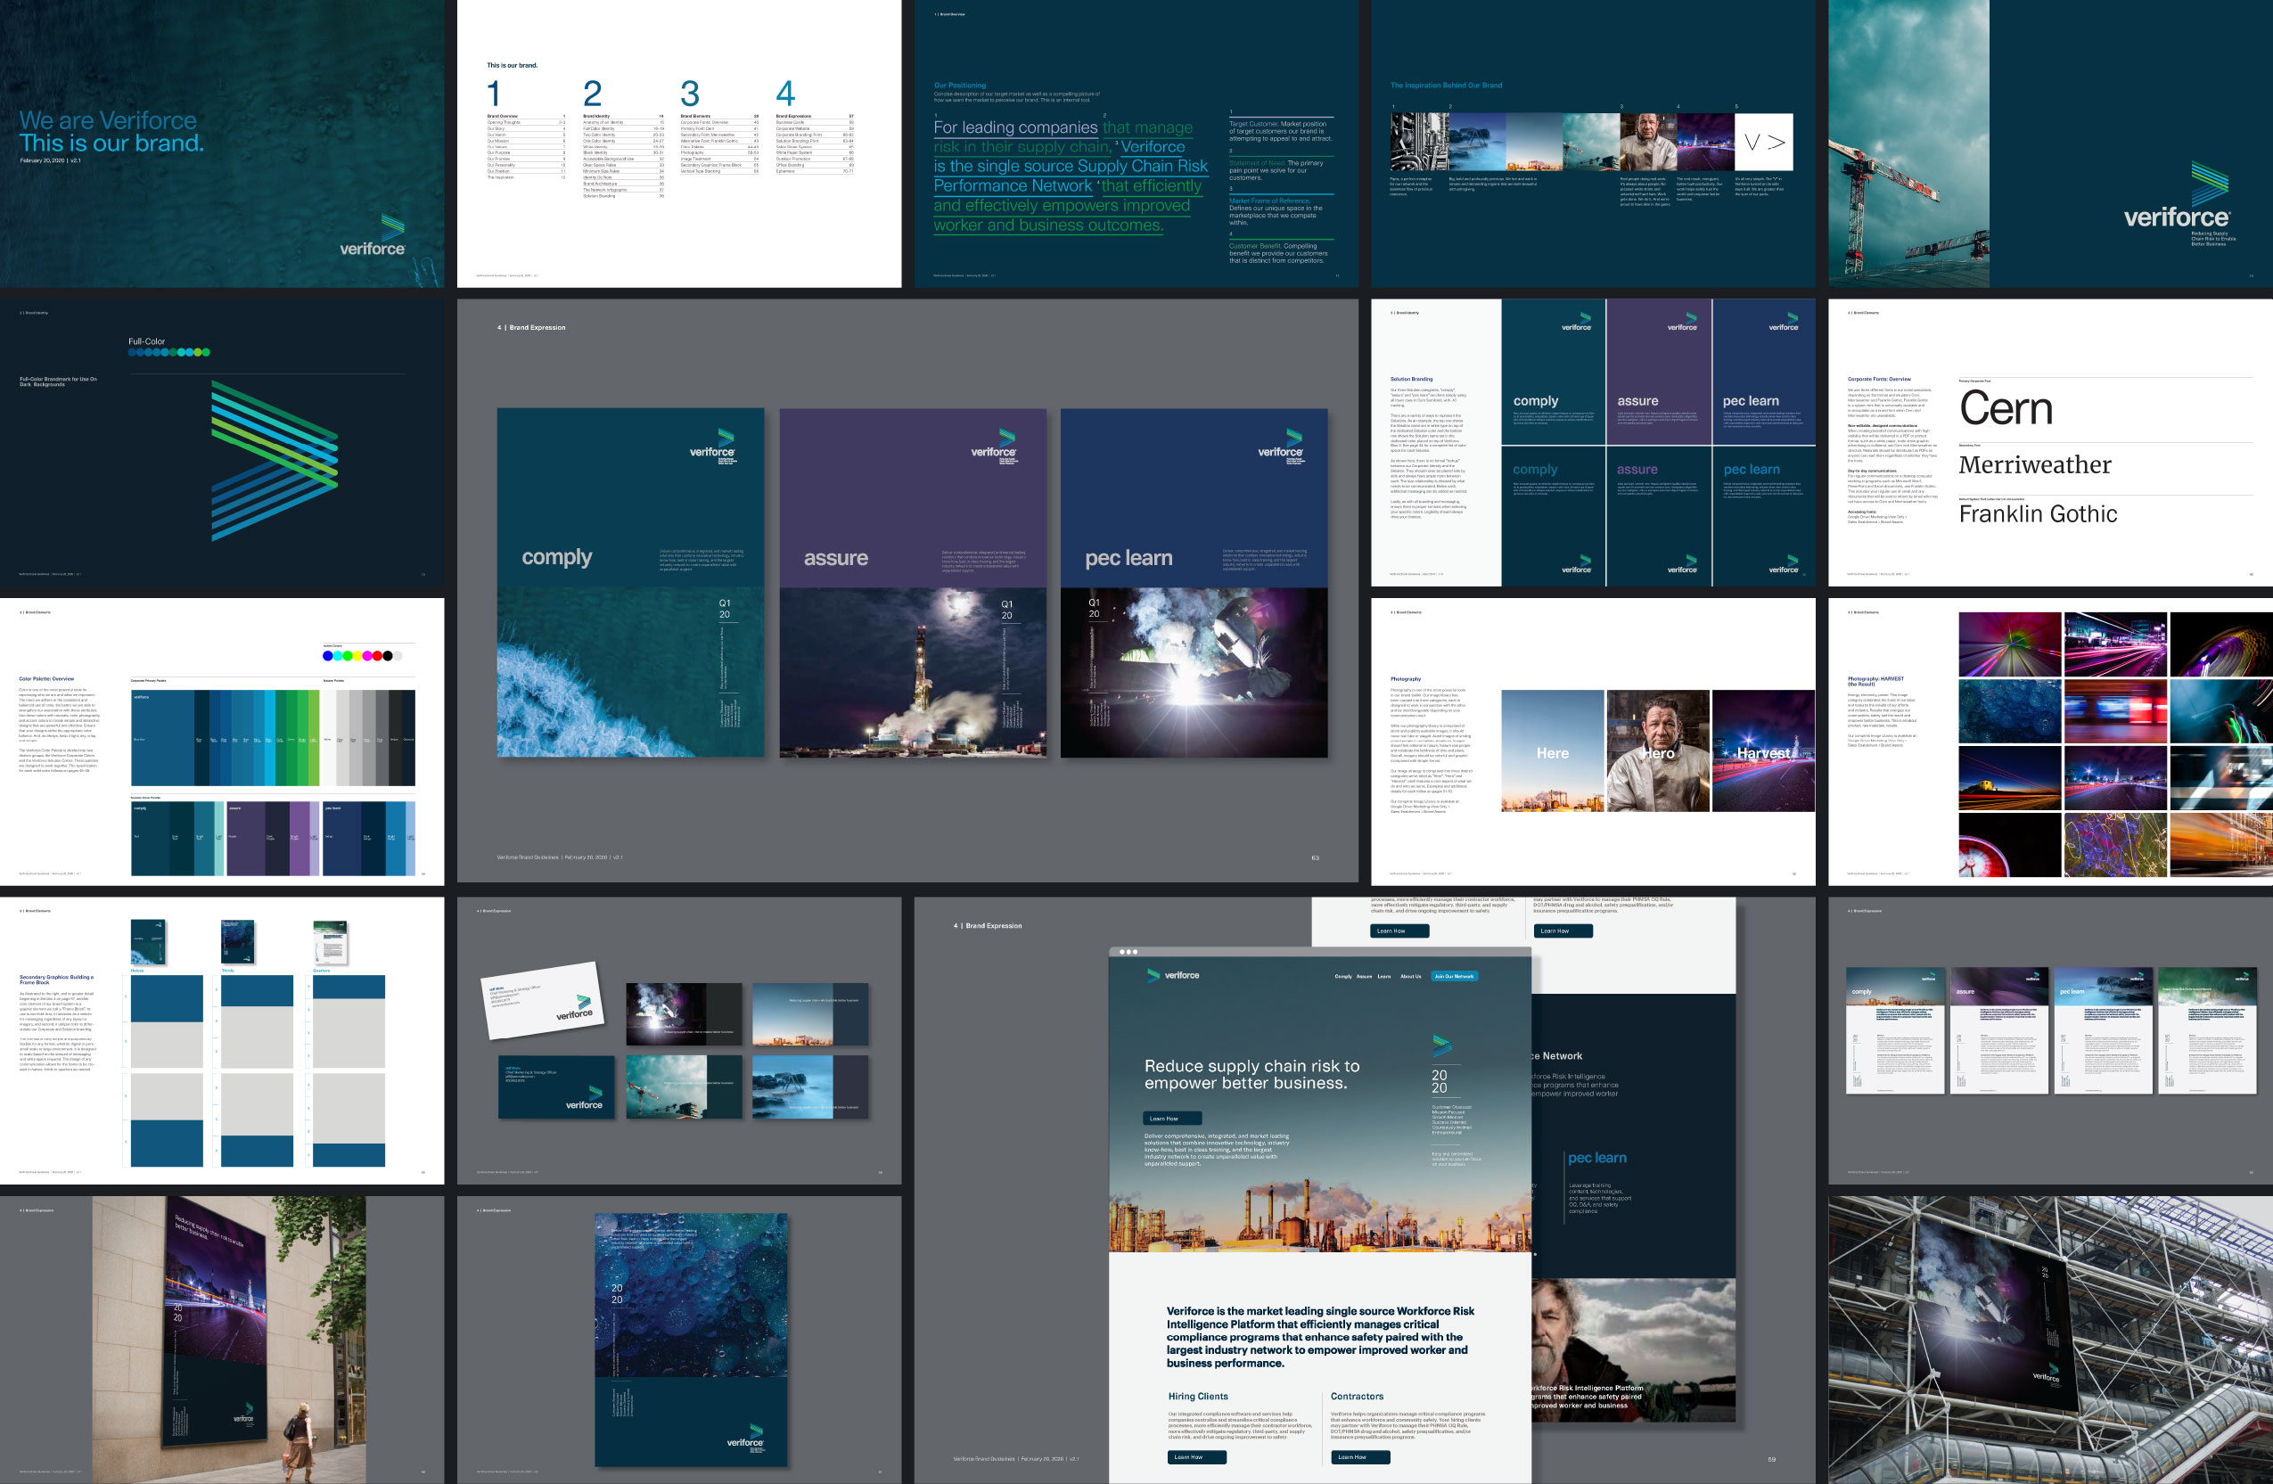The height and width of the screenshot is (1484, 2273).
Task: Click the chevron mark above '20 20' in the website hero
Action: [x=1442, y=1045]
